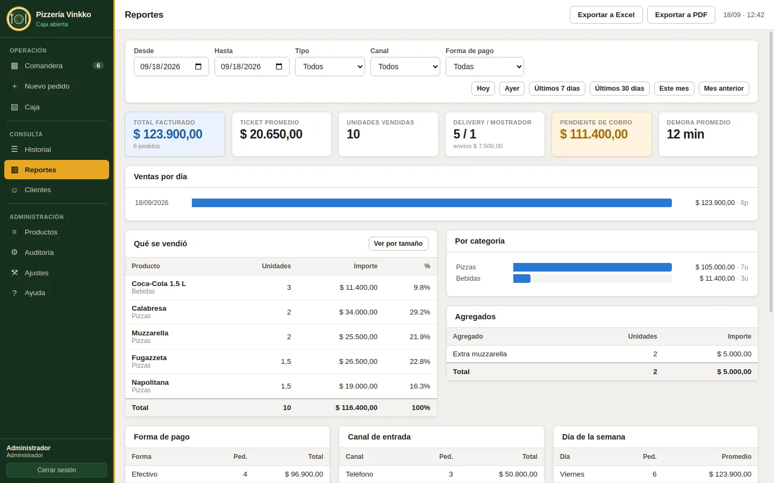Open Nuevo pedido from the sidebar

[56, 86]
